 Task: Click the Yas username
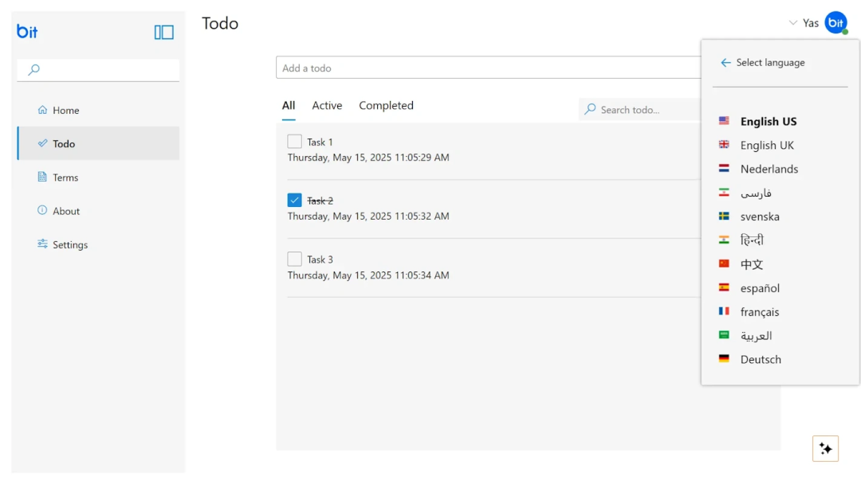[x=811, y=23]
